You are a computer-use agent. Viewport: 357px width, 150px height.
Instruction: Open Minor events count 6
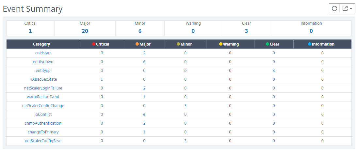coord(140,31)
